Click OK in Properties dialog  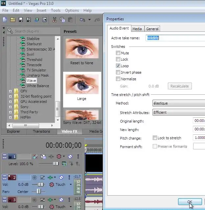tap(190, 202)
